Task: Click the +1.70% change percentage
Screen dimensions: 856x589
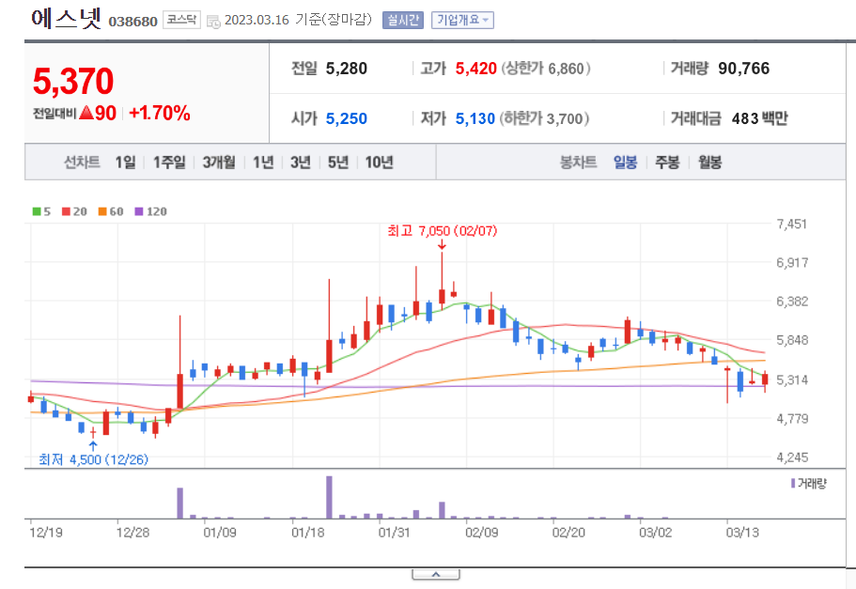Action: pyautogui.click(x=160, y=113)
